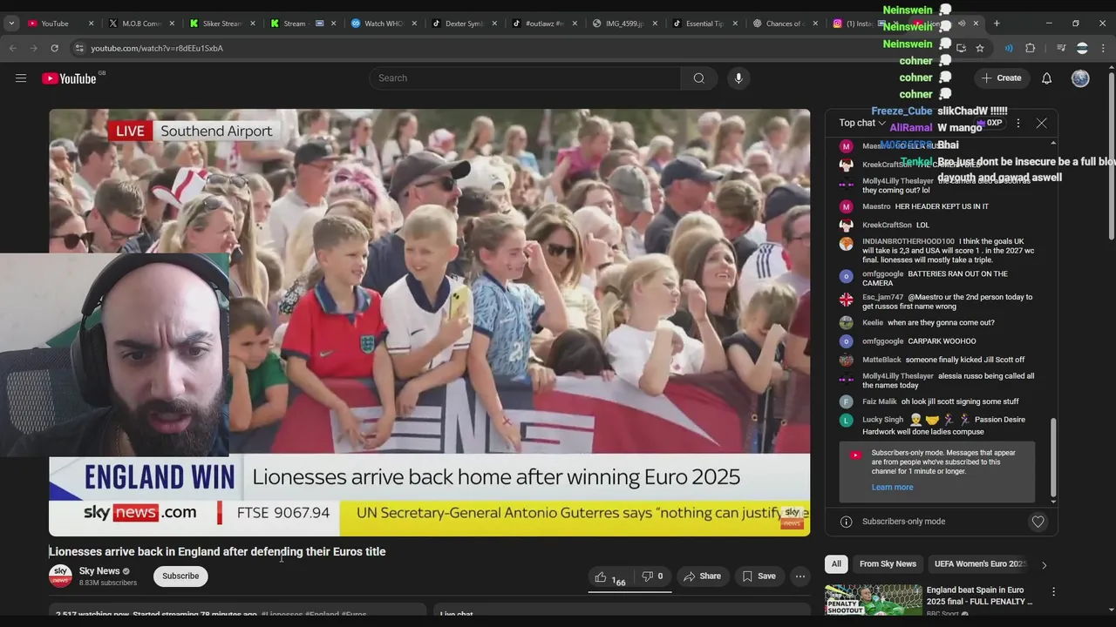
Task: Expand the Top chat dropdown
Action: click(862, 123)
